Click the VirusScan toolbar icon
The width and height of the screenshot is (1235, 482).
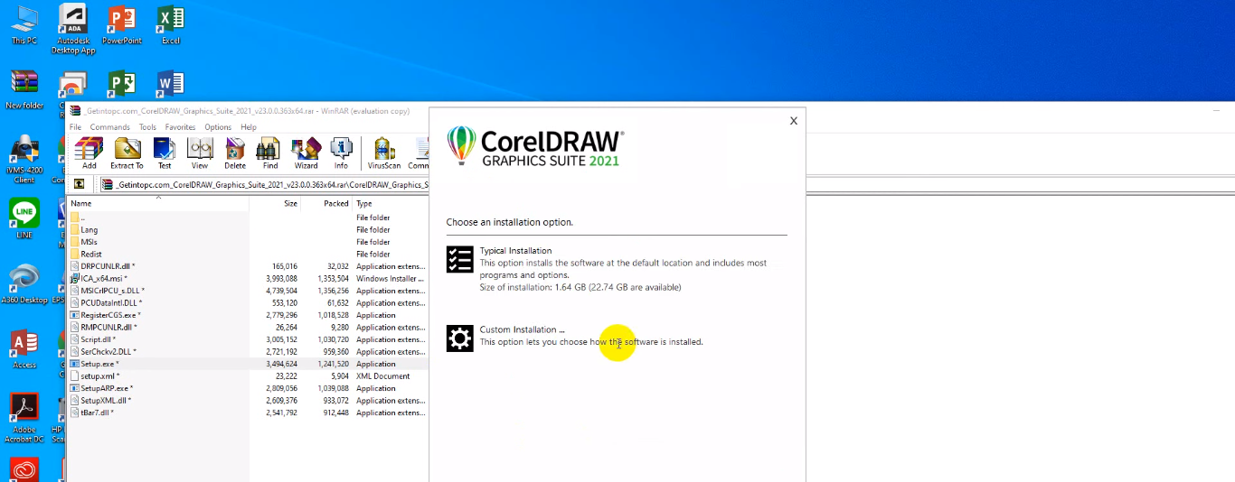click(x=384, y=153)
